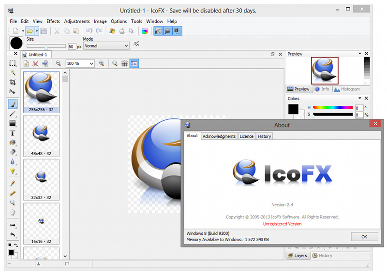Screen dimensions: 387x275
Task: Close the Untitled-1 document window
Action: [281, 54]
